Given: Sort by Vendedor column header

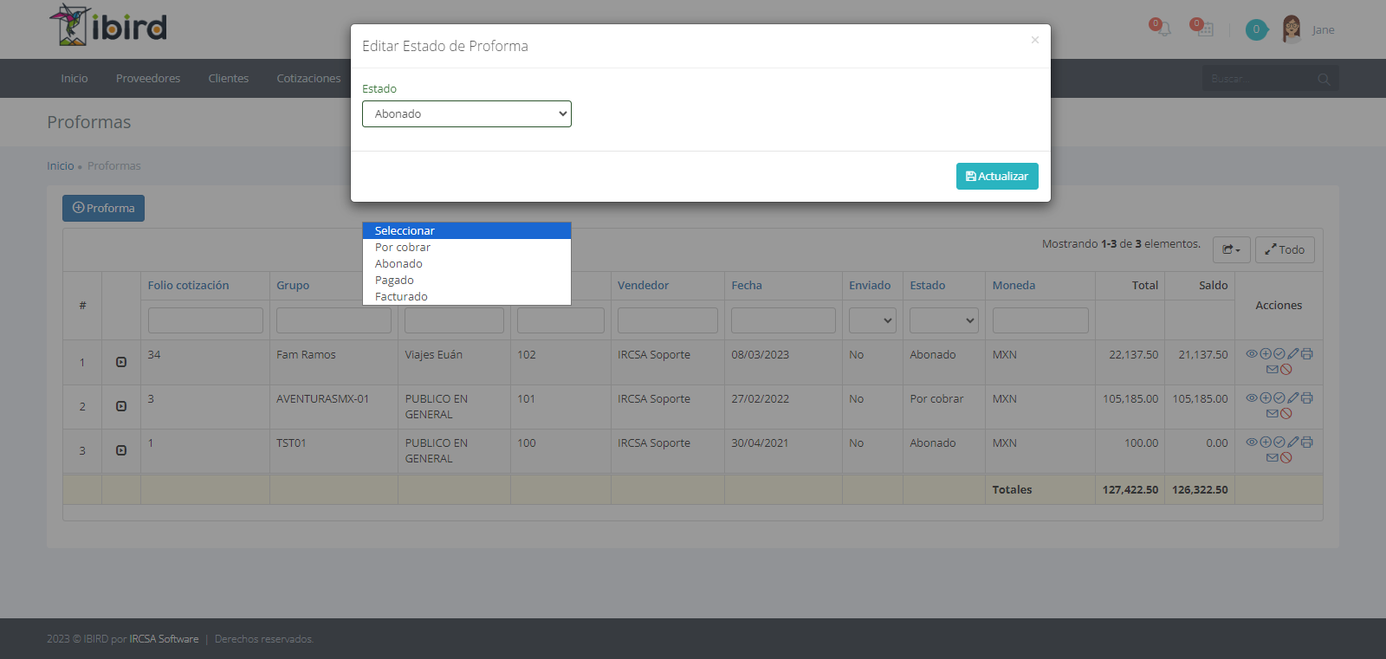Looking at the screenshot, I should (643, 285).
